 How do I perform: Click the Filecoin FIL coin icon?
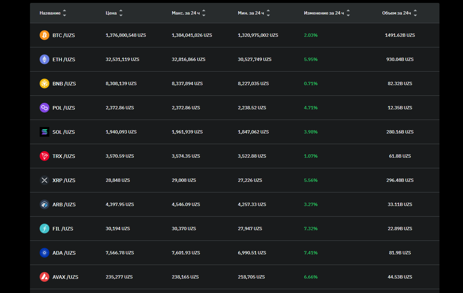pos(44,229)
